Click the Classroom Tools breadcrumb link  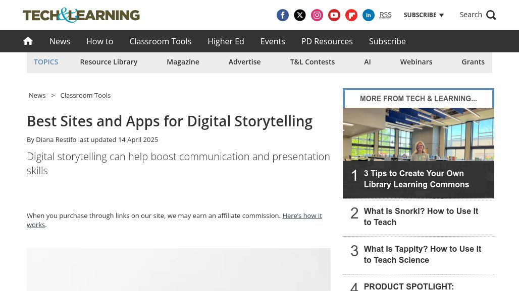coord(85,95)
